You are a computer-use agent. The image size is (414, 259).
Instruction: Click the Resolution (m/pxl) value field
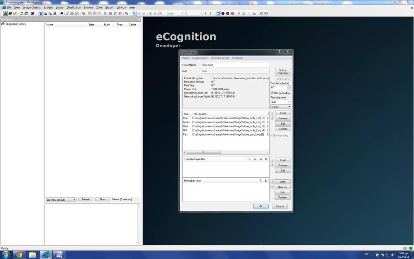(x=279, y=87)
